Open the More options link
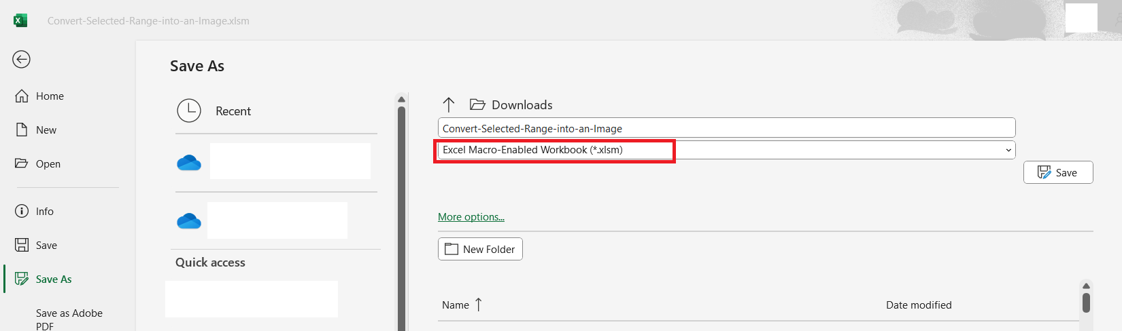 click(x=471, y=217)
